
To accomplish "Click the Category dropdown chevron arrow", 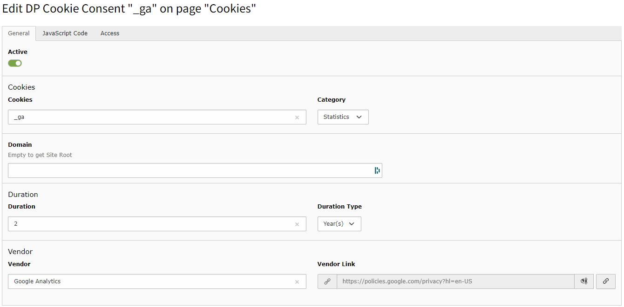I will click(359, 117).
